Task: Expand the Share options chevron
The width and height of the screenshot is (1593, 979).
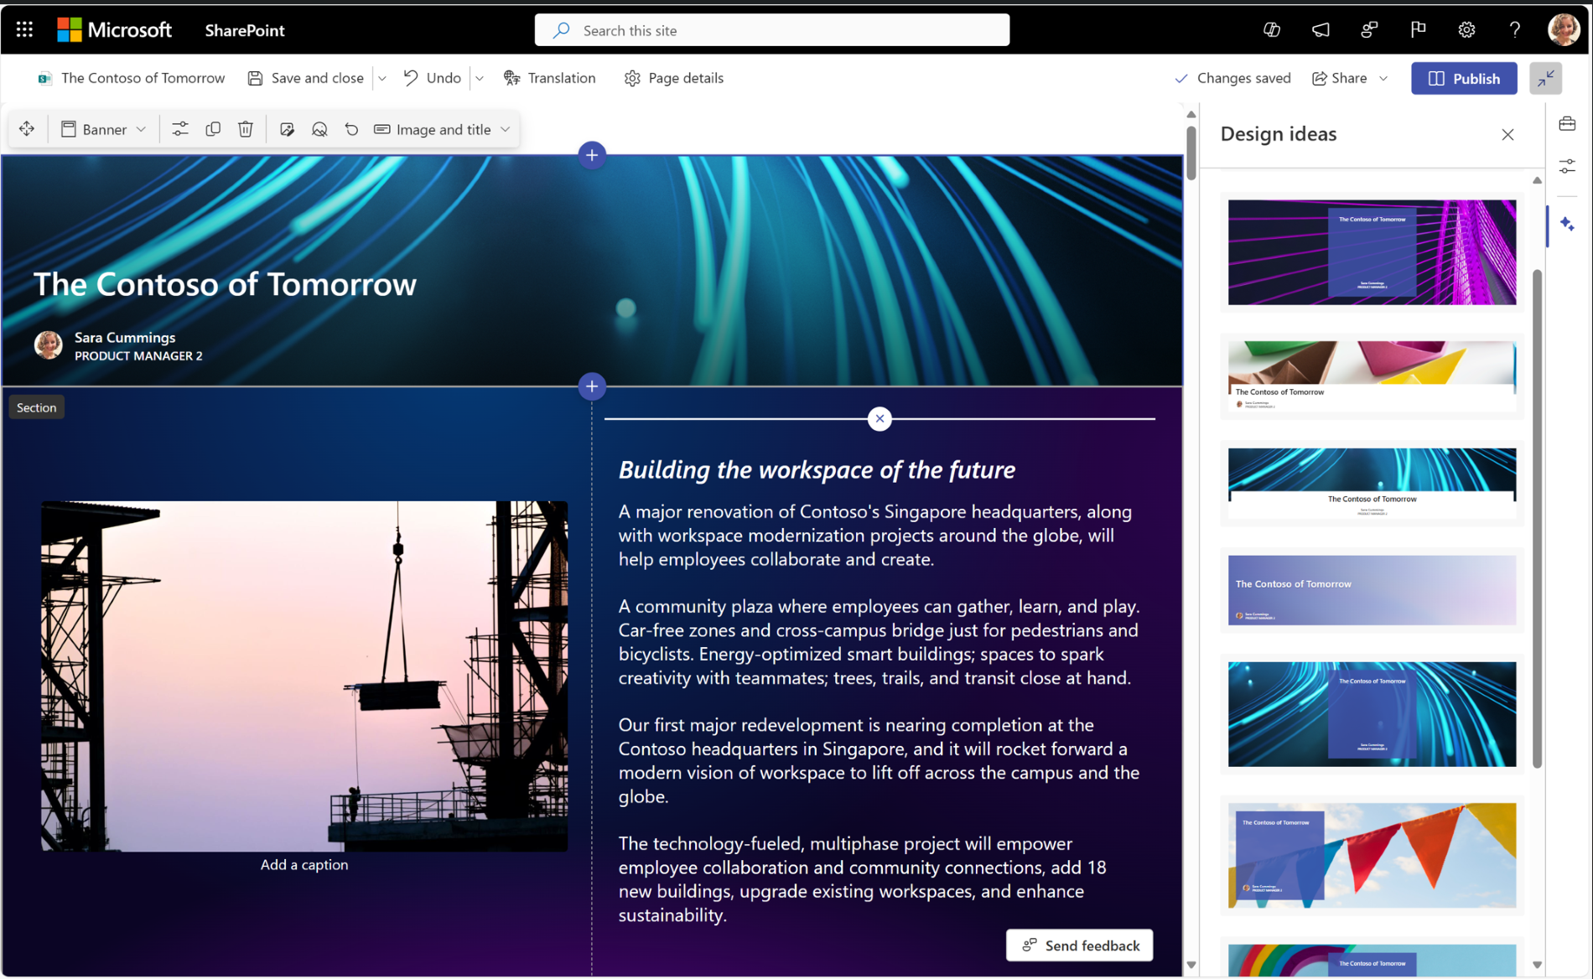Action: (x=1384, y=78)
